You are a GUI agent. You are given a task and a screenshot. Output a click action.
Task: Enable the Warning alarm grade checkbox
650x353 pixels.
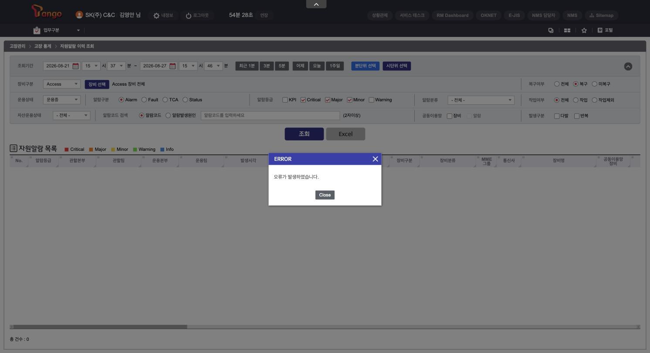point(372,100)
